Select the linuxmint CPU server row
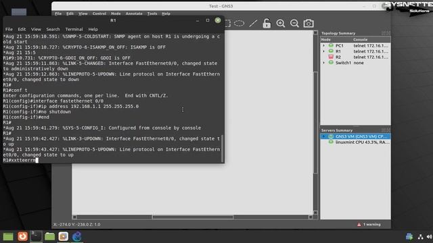This screenshot has width=433, height=243. [355, 142]
